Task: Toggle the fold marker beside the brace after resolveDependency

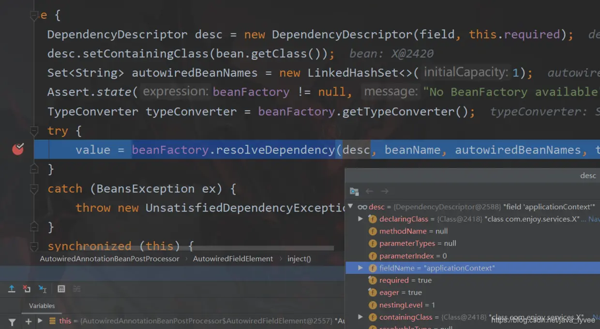Action: 34,169
